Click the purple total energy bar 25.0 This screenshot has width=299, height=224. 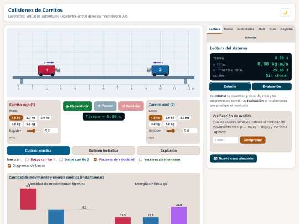click(x=179, y=216)
